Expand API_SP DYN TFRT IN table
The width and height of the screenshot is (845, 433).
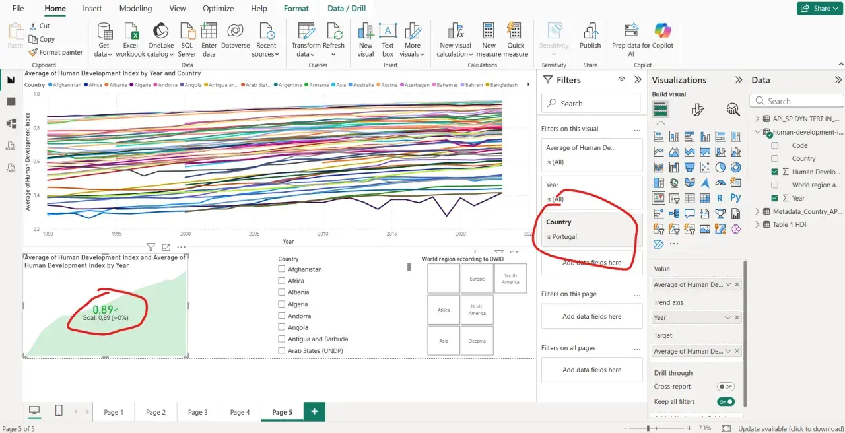point(757,119)
